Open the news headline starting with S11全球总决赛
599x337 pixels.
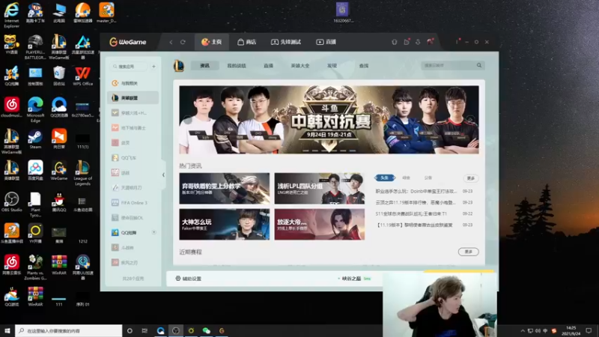(411, 213)
